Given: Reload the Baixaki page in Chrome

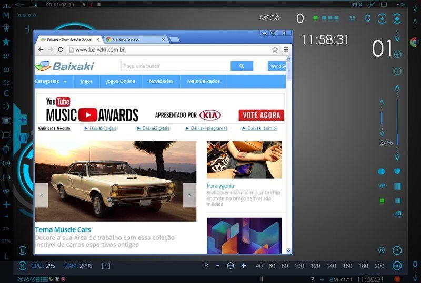Looking at the screenshot, I should (x=61, y=49).
